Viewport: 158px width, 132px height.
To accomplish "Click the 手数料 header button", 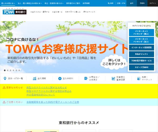I will click(x=142, y=3).
